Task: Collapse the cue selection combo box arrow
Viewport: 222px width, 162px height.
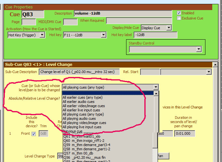Action: (156, 87)
